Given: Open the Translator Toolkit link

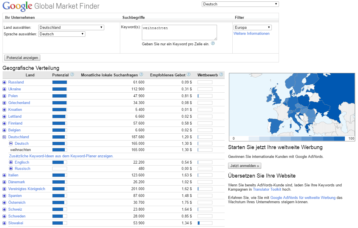Looking at the screenshot, I should 267,189.
